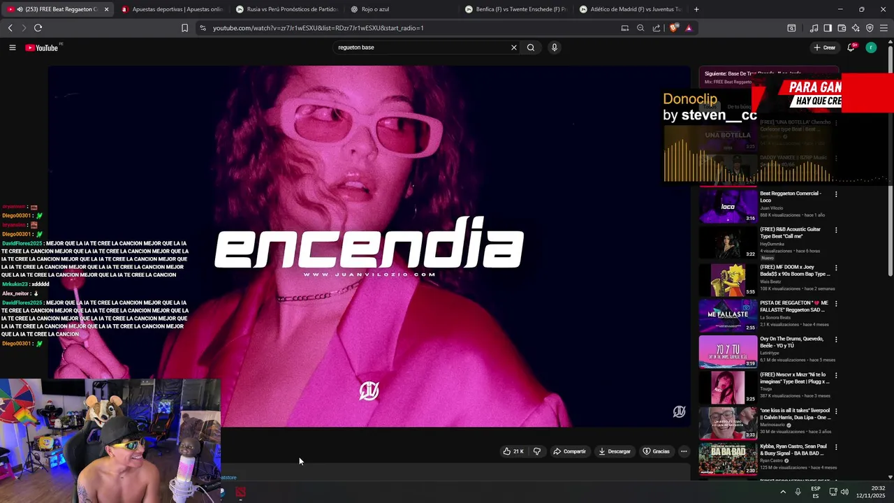Open the Leo AI sparkle icon
894x503 pixels.
click(856, 28)
